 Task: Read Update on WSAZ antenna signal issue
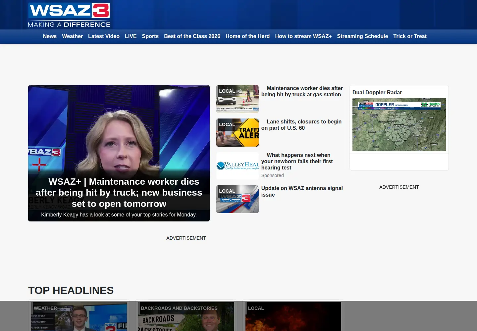pyautogui.click(x=302, y=191)
